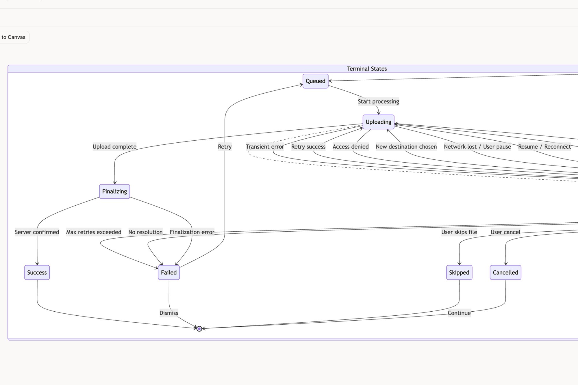Click the 'Retry' transition label

(x=225, y=147)
